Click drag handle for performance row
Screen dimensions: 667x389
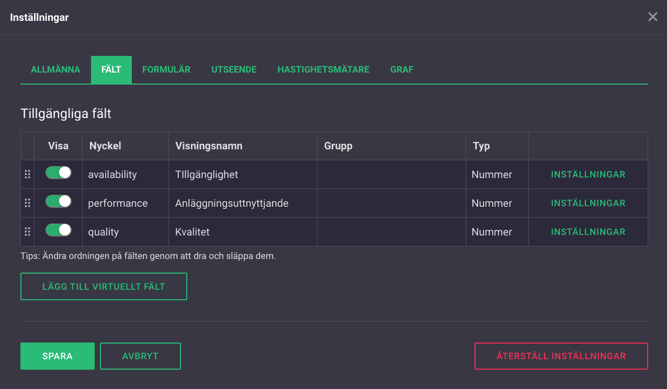point(28,203)
